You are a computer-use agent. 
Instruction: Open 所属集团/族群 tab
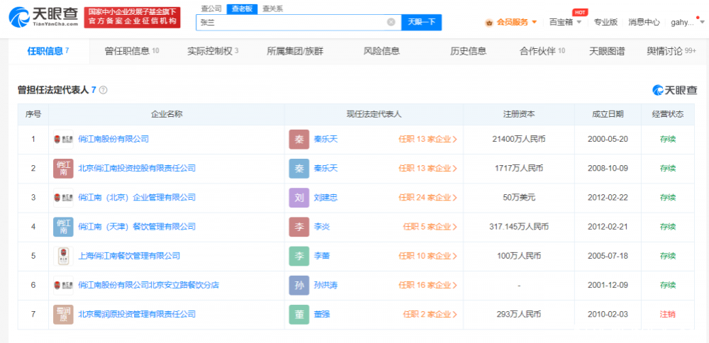point(295,51)
